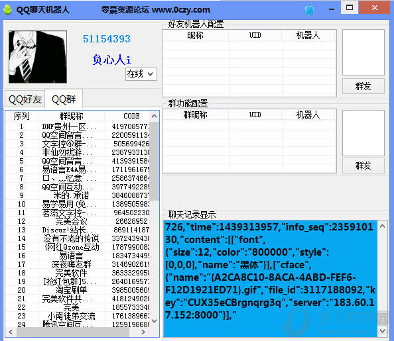394x341 pixels.
Task: Select the 易语言 group row
Action: [x=78, y=256]
